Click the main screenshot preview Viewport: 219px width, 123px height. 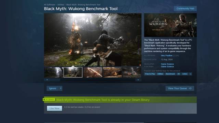tap(93, 40)
